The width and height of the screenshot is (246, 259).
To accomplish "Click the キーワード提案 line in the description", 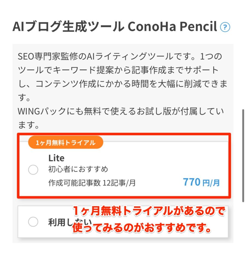I will [118, 71].
